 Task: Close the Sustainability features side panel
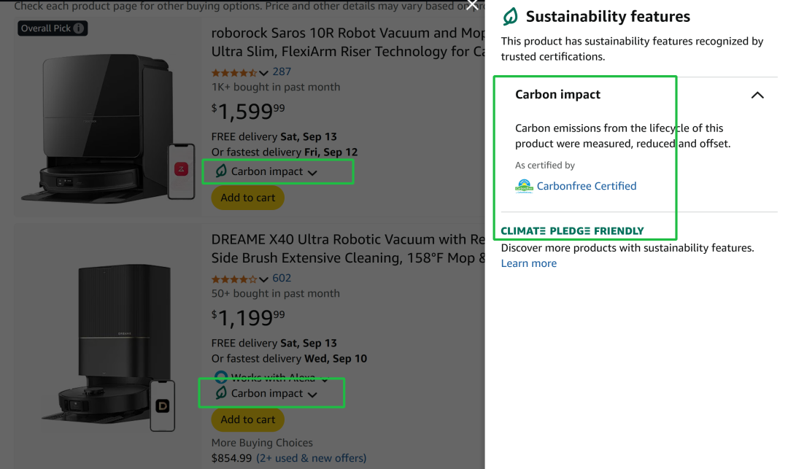tap(472, 4)
